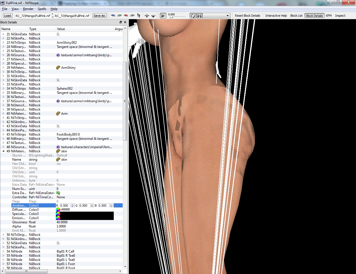The height and width of the screenshot is (274, 356).
Task: Expand the 26 NiSourceTexture row
Action: [x=4, y=55]
